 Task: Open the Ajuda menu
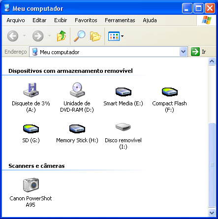tap(150, 20)
